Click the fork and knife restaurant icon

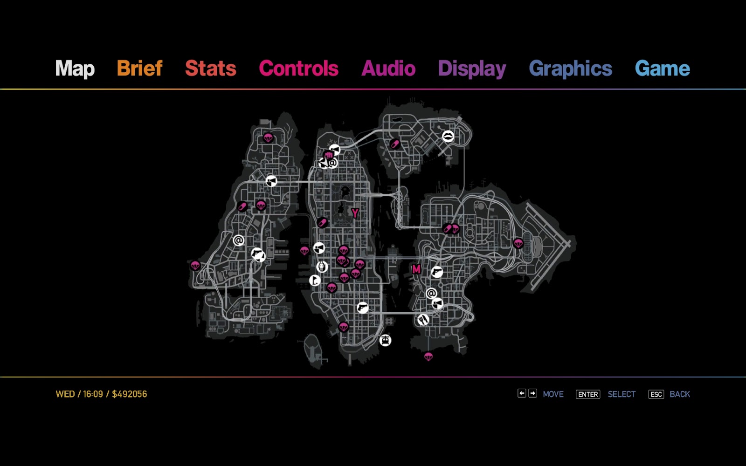point(423,320)
